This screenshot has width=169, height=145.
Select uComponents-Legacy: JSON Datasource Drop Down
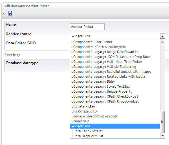coord(115,57)
